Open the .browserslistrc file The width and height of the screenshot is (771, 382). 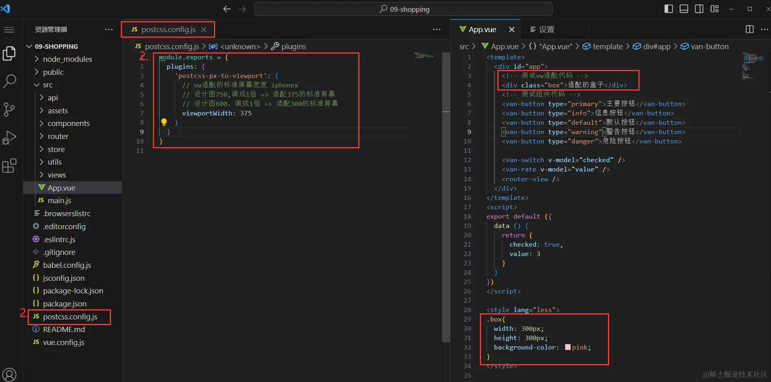73,214
